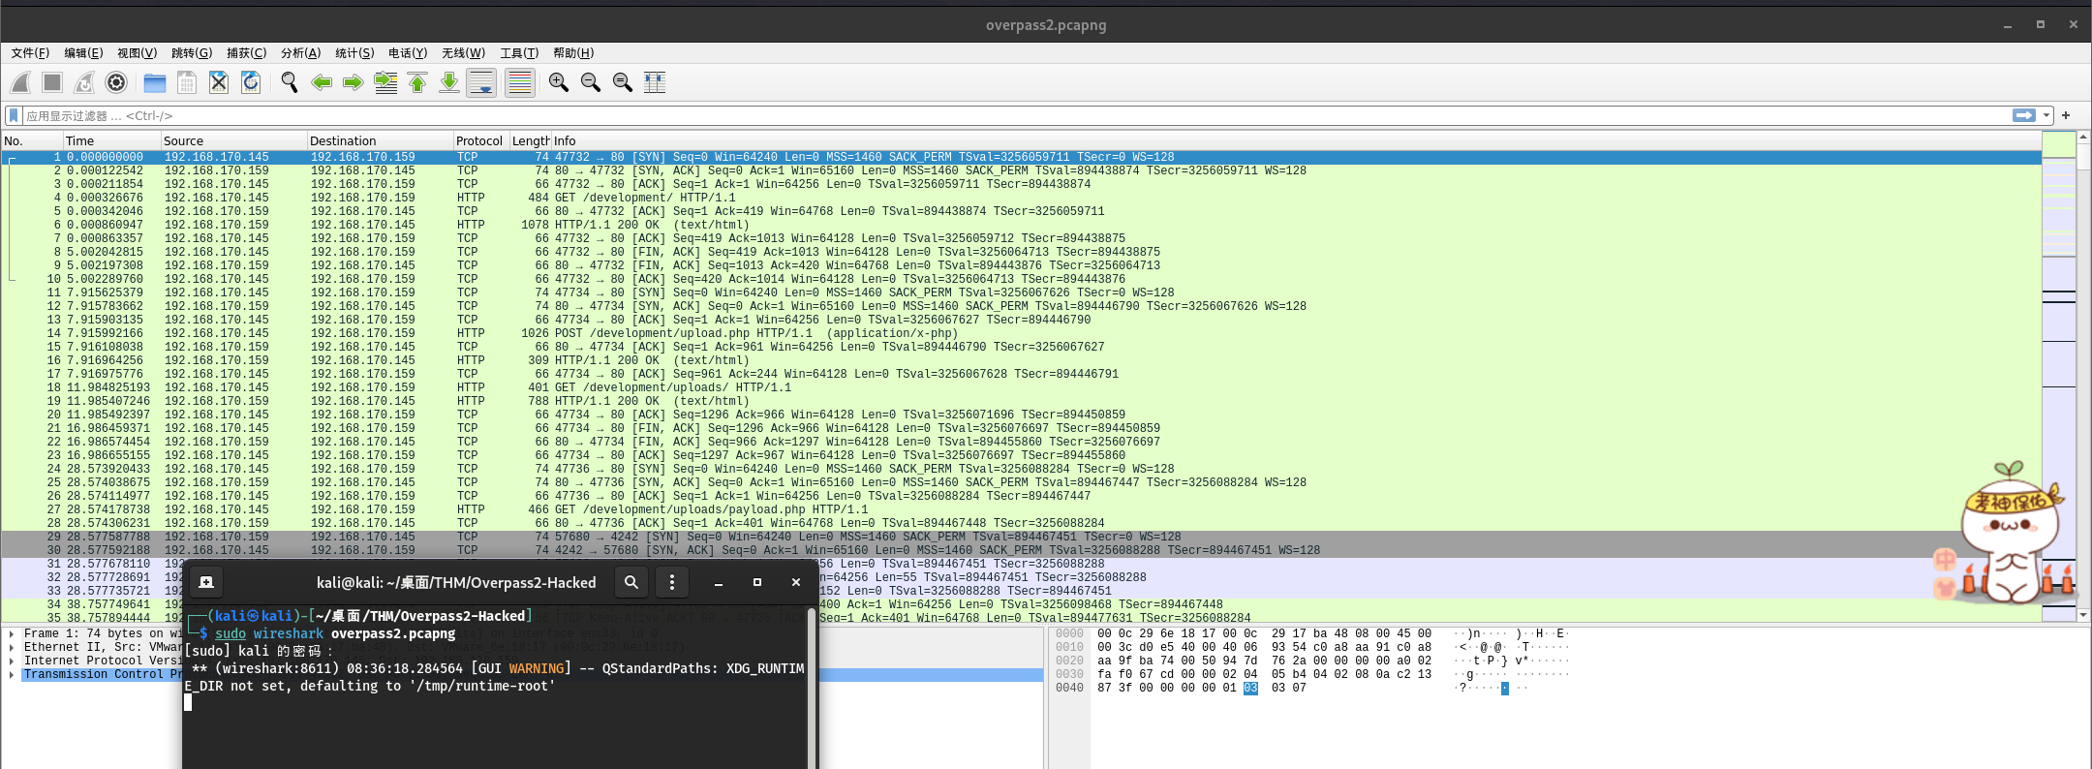Open the 工具(T) menu
Screen dimensions: 2092x769
[519, 53]
